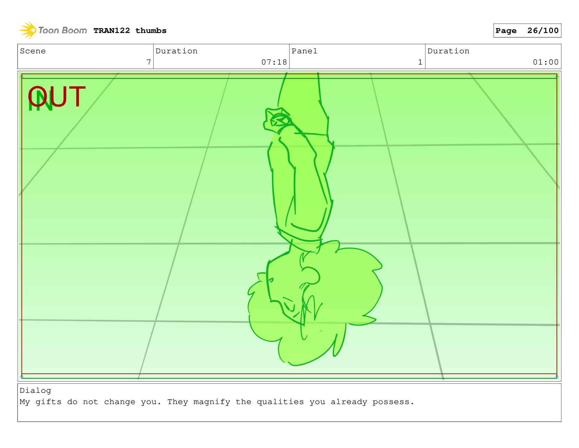The image size is (579, 448).
Task: Click the "Scene" header label
Action: pos(33,51)
